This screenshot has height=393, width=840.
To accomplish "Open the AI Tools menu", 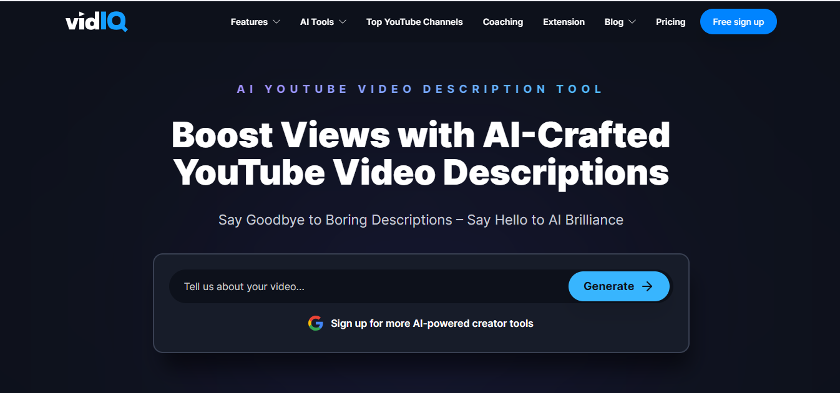I will pos(323,22).
